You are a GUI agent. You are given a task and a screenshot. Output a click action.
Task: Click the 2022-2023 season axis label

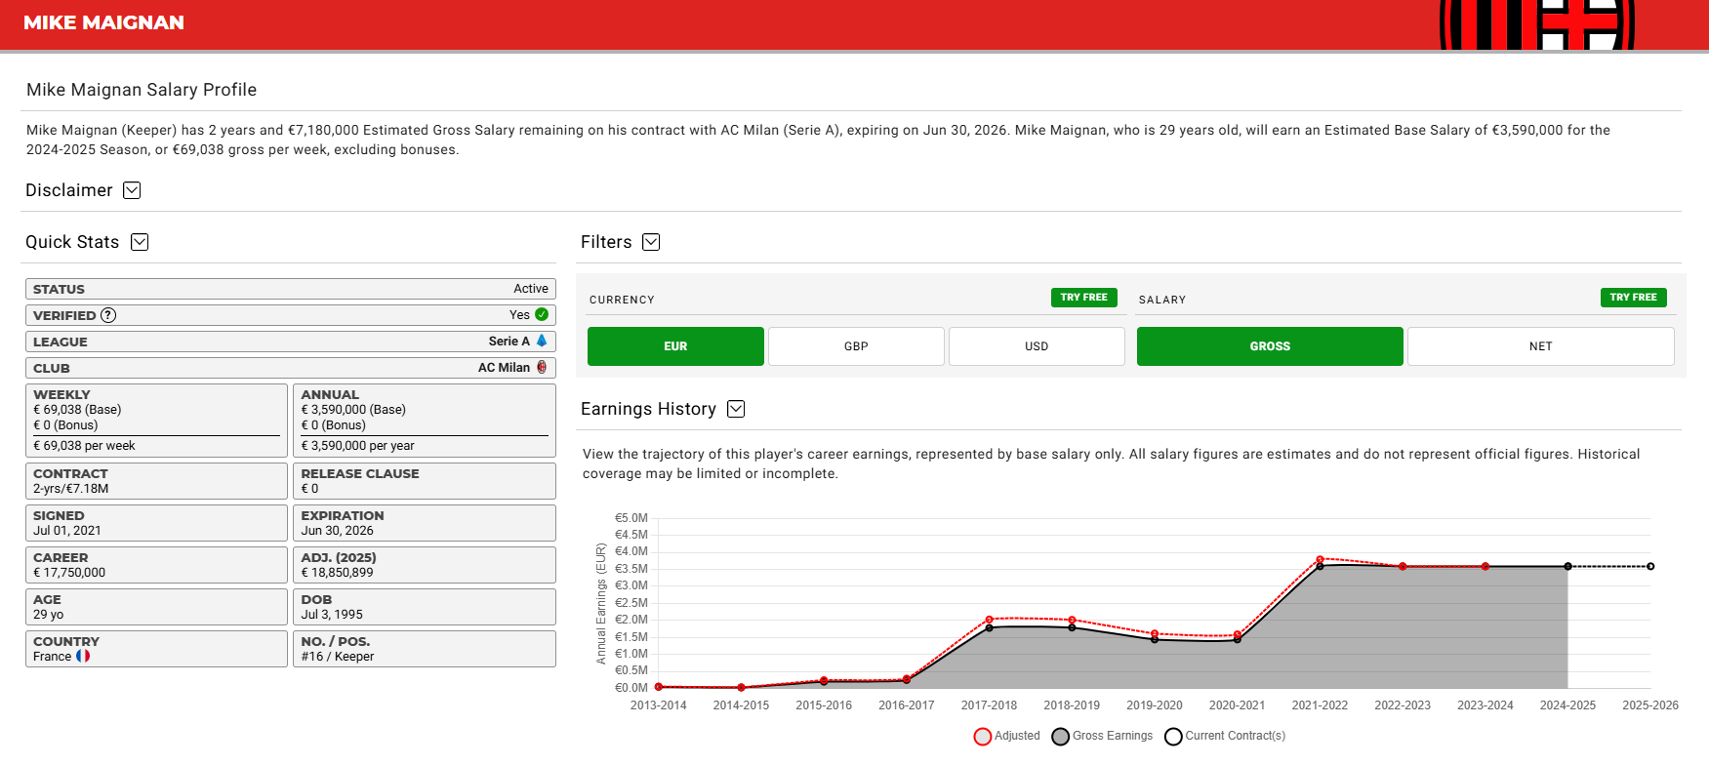point(1403,705)
